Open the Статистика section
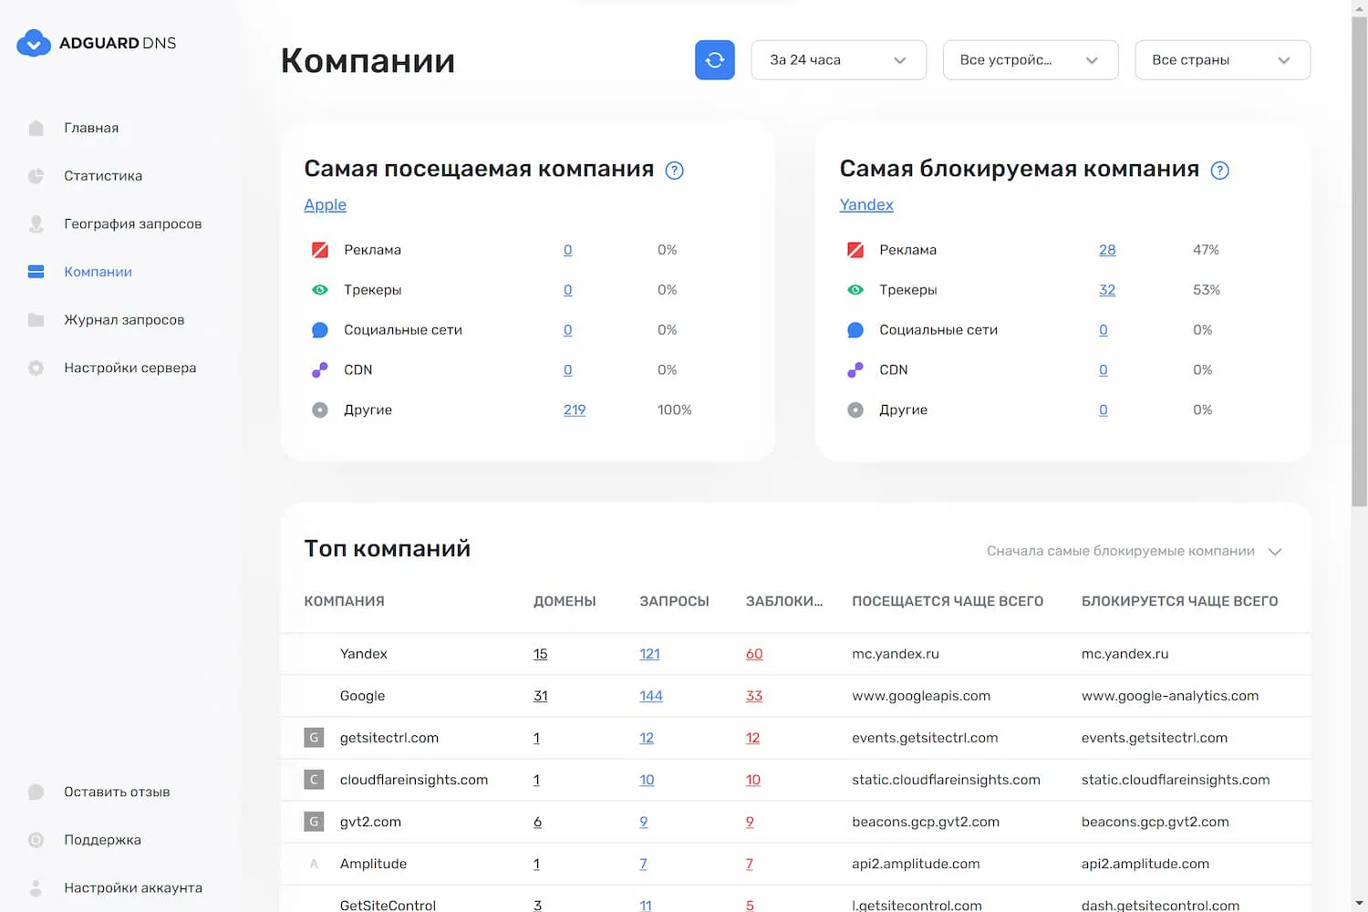The width and height of the screenshot is (1368, 912). 103,176
